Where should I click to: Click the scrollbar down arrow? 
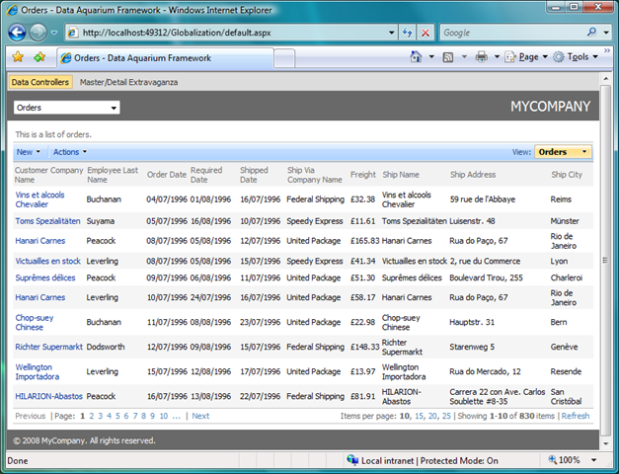[606, 444]
